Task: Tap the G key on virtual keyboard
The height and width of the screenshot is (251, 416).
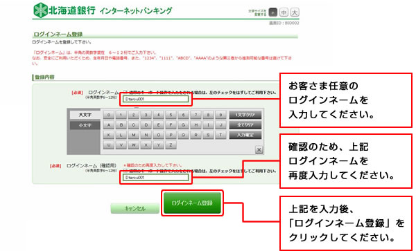Action: (183, 125)
